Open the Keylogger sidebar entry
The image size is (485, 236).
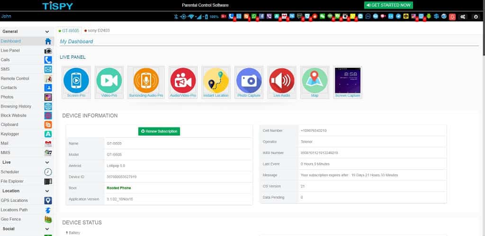tap(27, 134)
